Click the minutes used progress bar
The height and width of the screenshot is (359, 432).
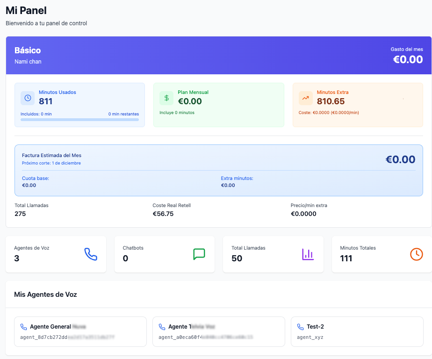tap(79, 120)
